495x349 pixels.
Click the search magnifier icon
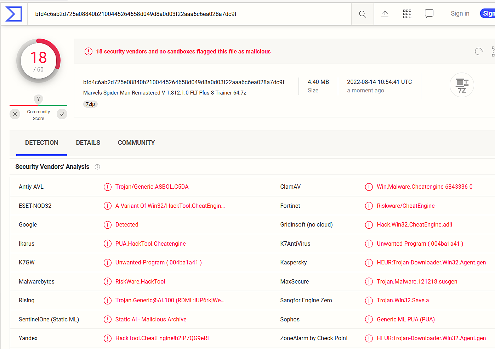(362, 14)
